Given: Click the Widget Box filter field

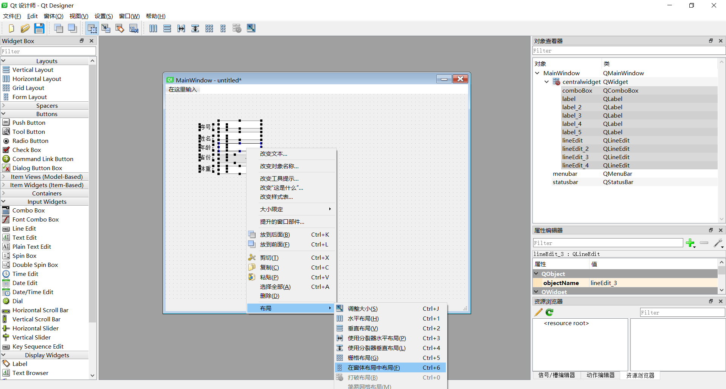Looking at the screenshot, I should click(48, 51).
